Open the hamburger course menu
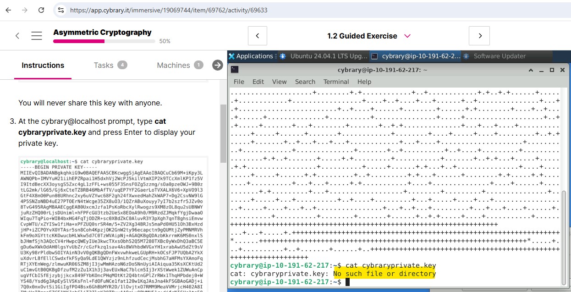Viewport: 571px width, 292px height. point(37,36)
